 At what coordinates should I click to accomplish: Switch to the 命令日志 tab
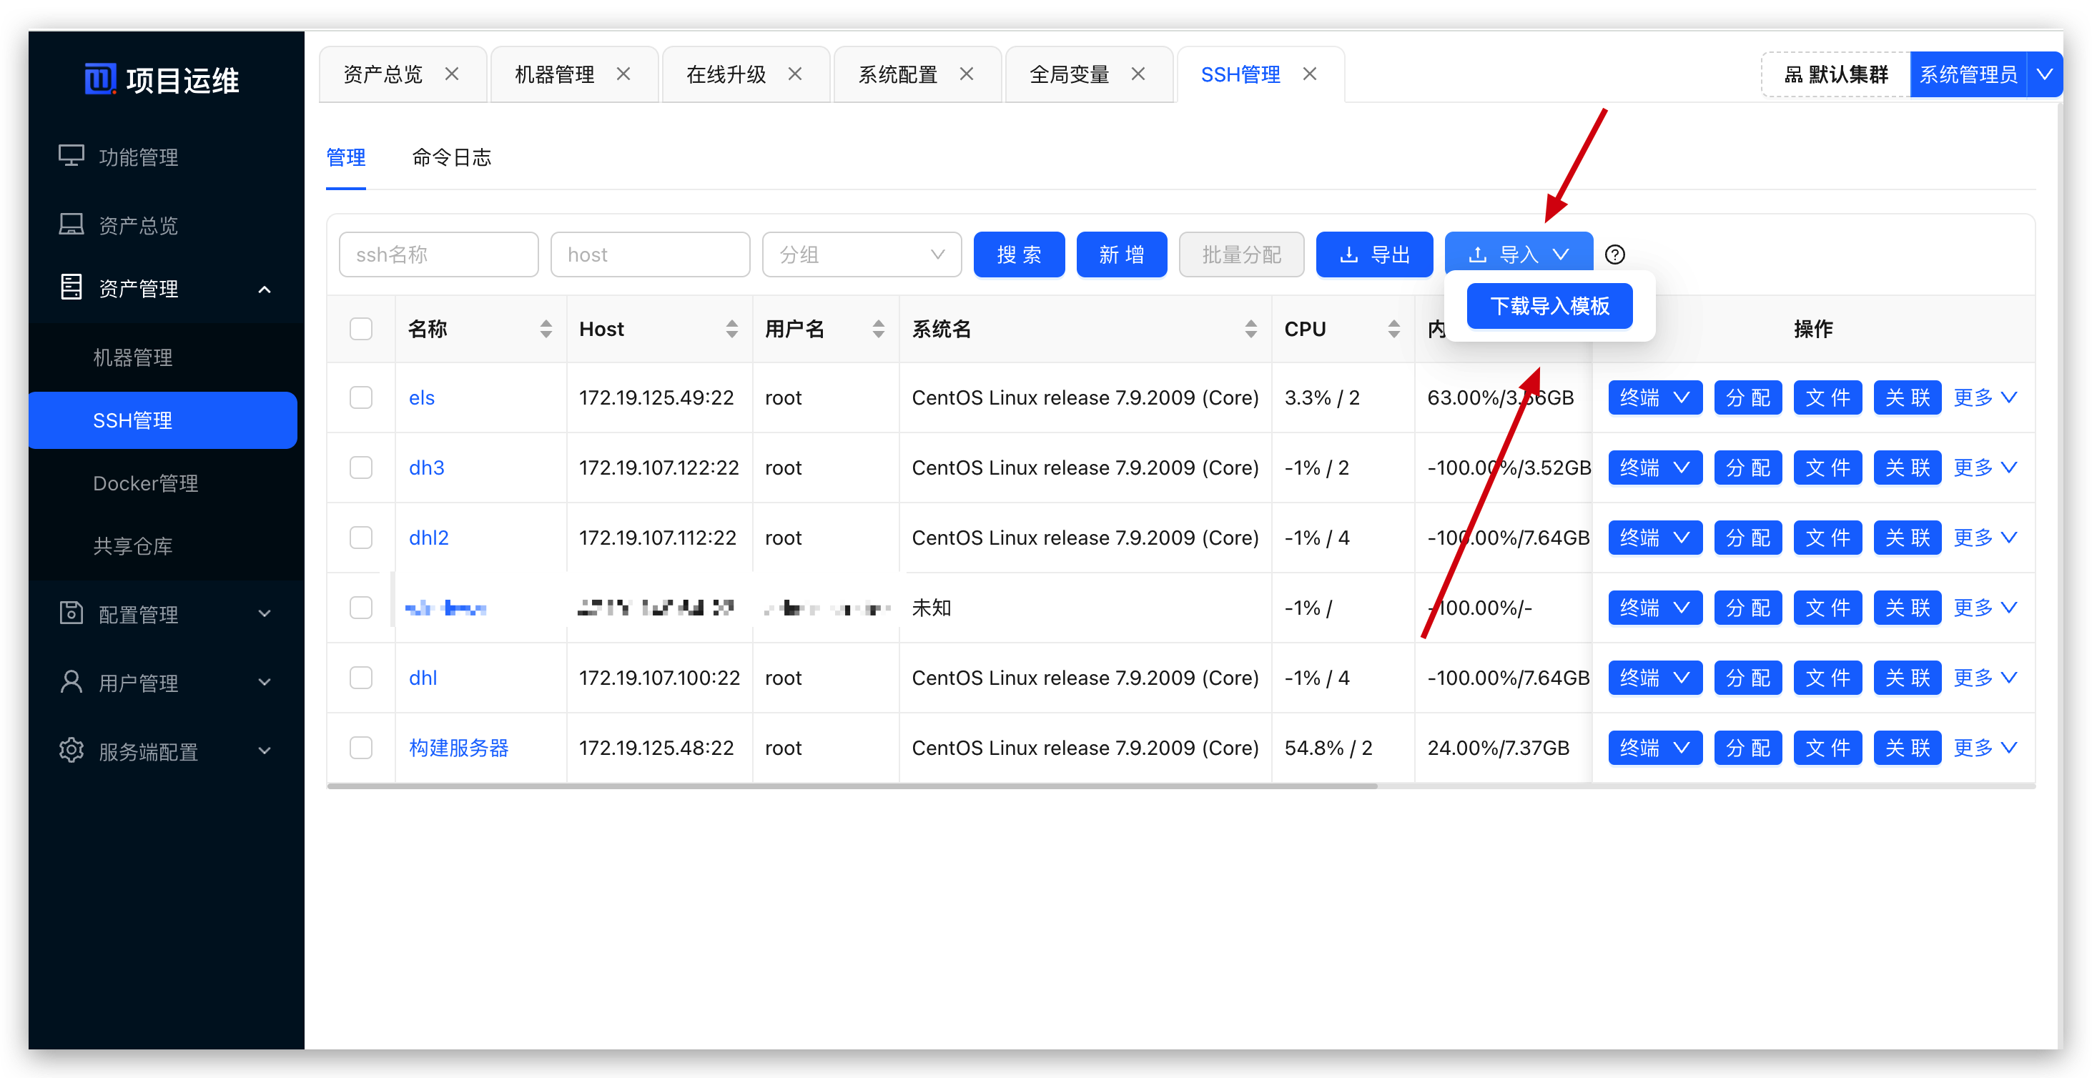(452, 157)
